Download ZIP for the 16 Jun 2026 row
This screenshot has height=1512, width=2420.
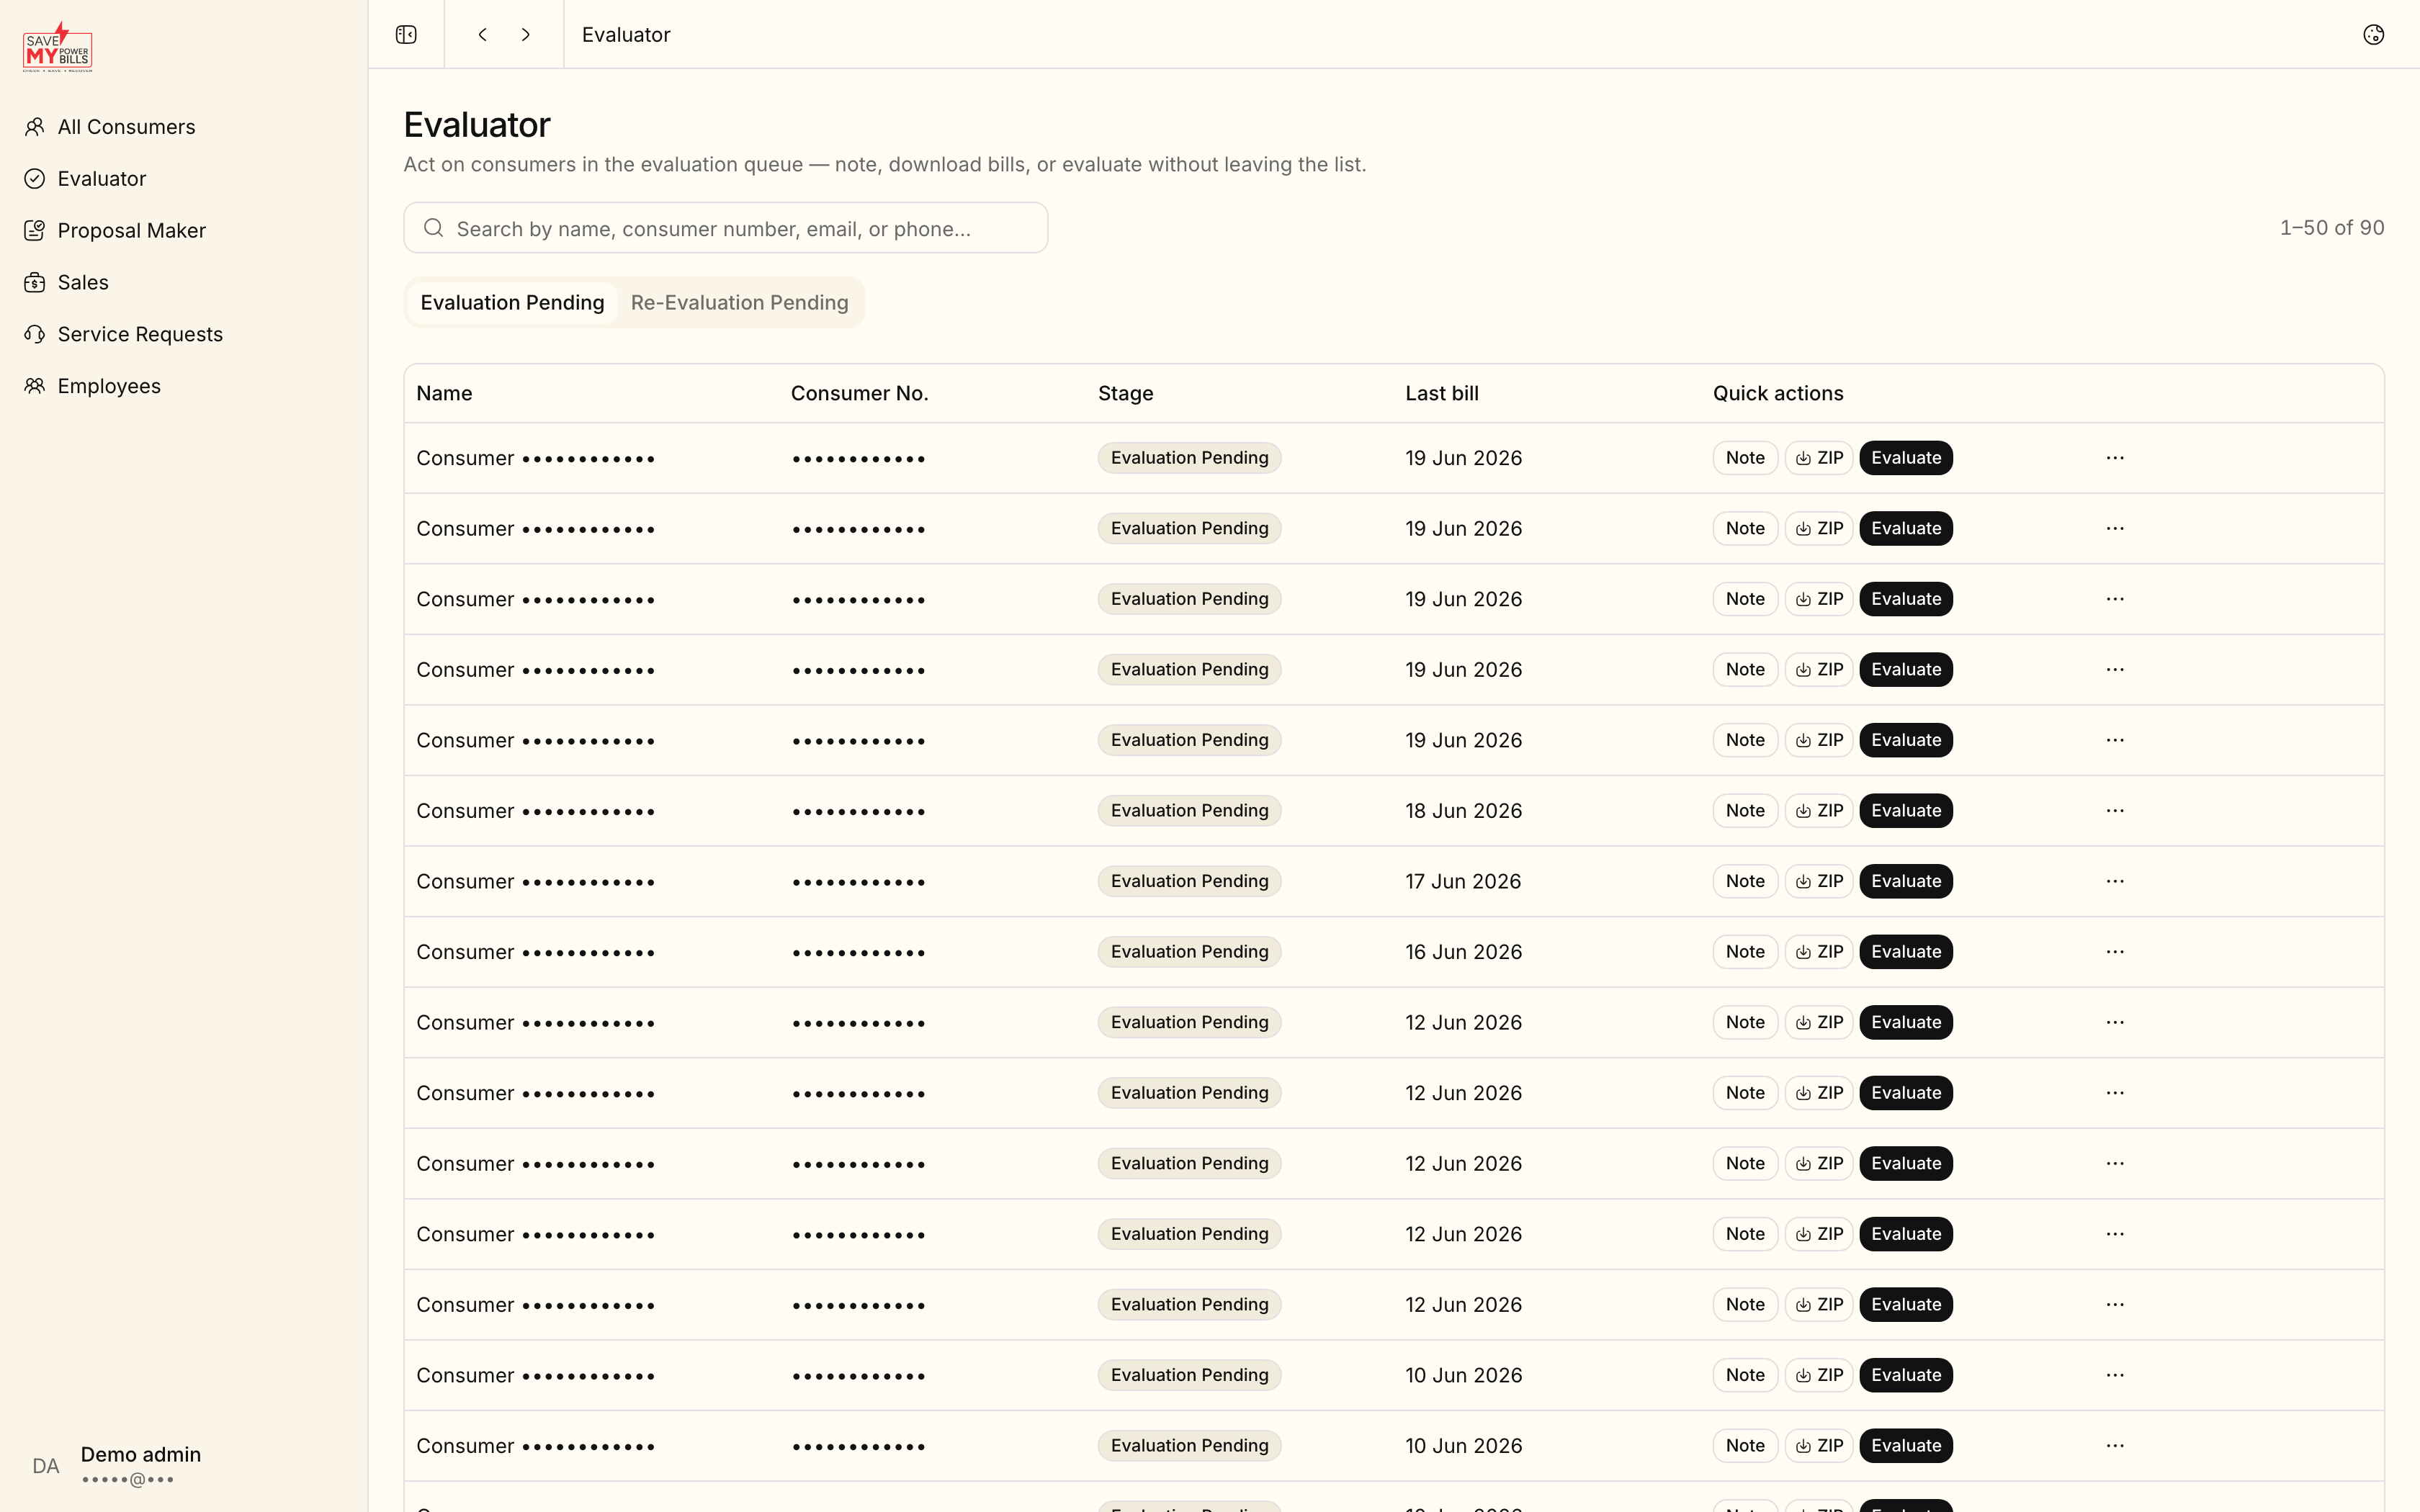point(1819,952)
